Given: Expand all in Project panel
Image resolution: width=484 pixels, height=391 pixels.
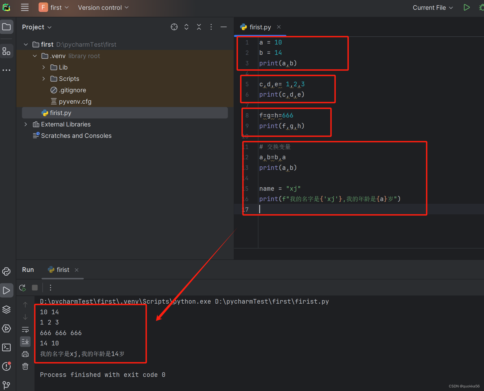Looking at the screenshot, I should click(x=186, y=27).
